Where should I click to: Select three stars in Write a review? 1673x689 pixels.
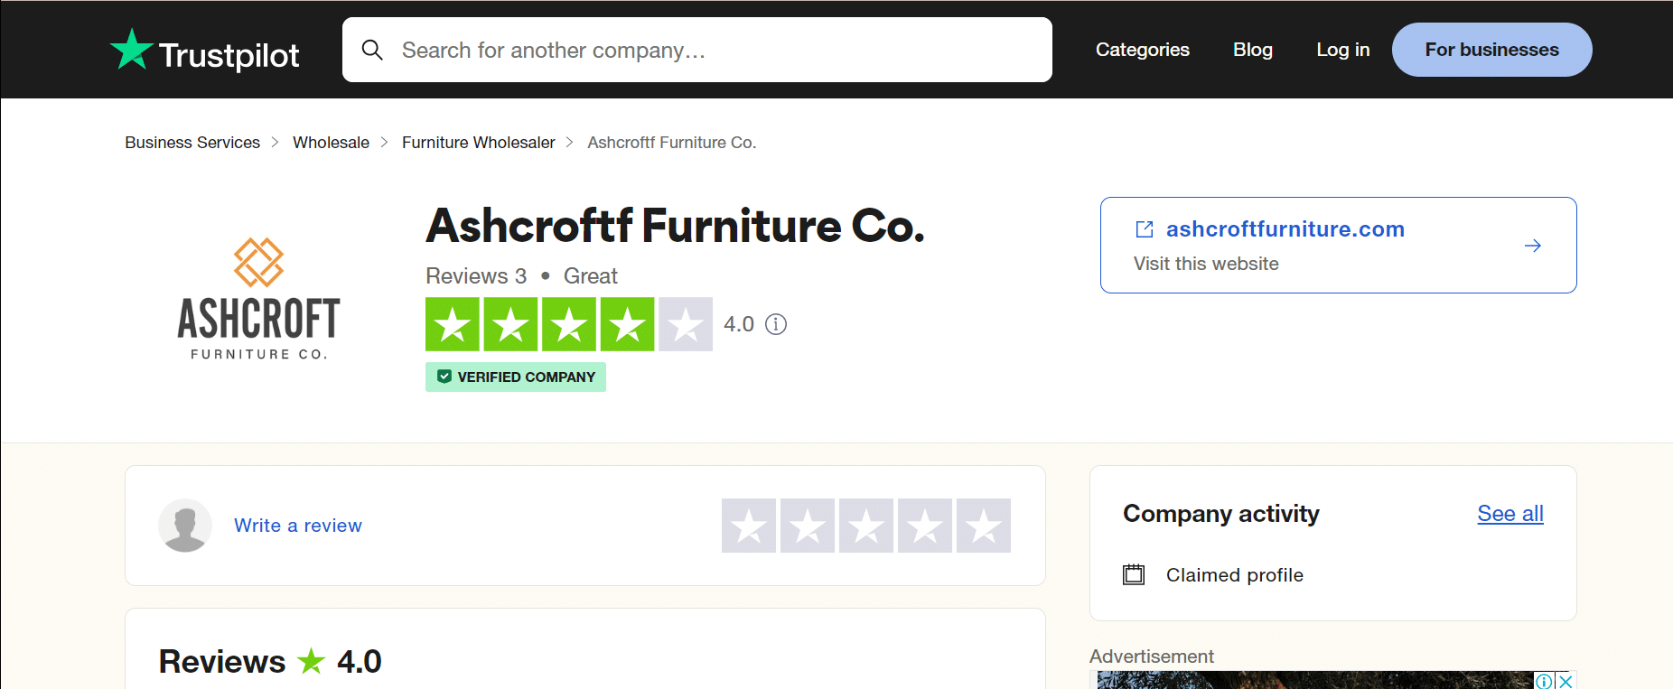pyautogui.click(x=866, y=526)
